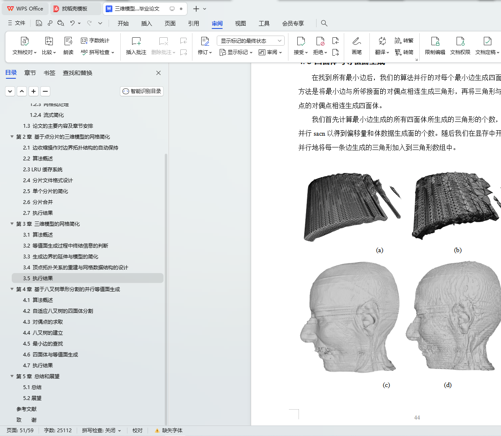Viewport: 501px width, 436px height.
Task: Close the navigation sidebar panel
Action: pos(158,73)
